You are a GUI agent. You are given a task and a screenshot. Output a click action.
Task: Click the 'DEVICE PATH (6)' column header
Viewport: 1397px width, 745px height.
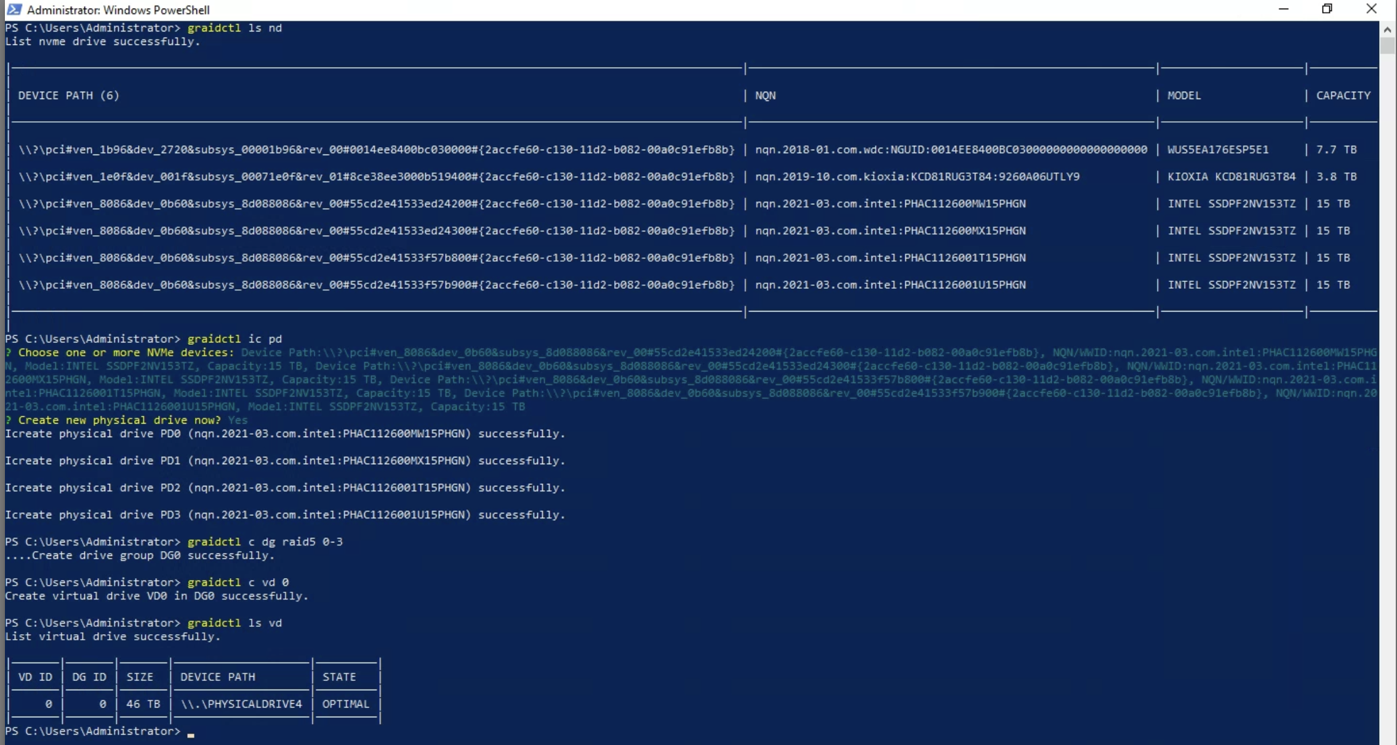tap(68, 95)
